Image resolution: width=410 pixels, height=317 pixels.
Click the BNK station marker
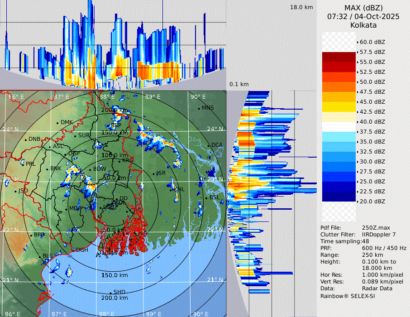tap(48, 169)
